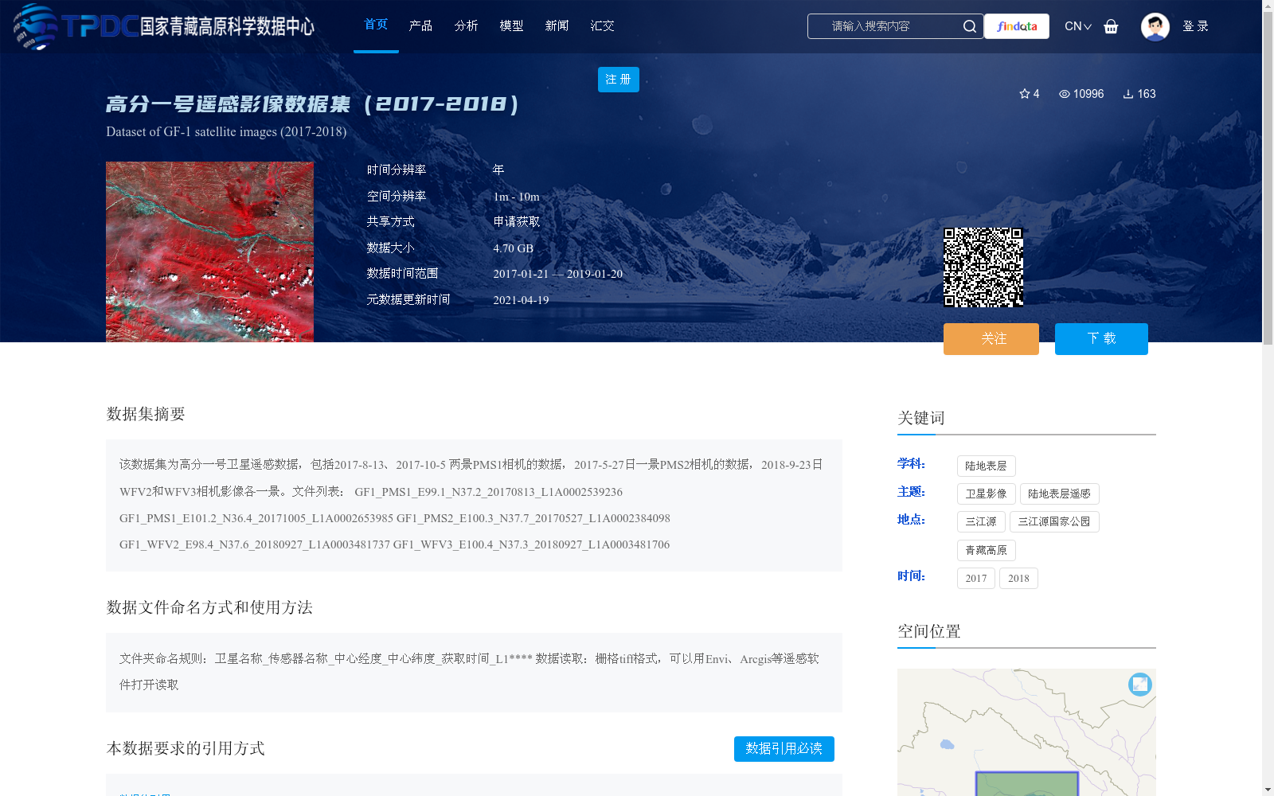
Task: Select the 青藏高原 location tag
Action: [x=986, y=550]
